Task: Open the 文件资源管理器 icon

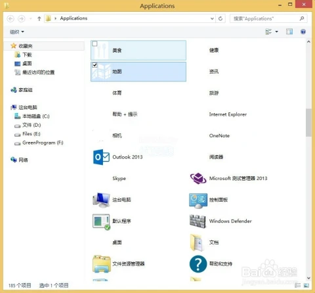Action: tap(102, 264)
